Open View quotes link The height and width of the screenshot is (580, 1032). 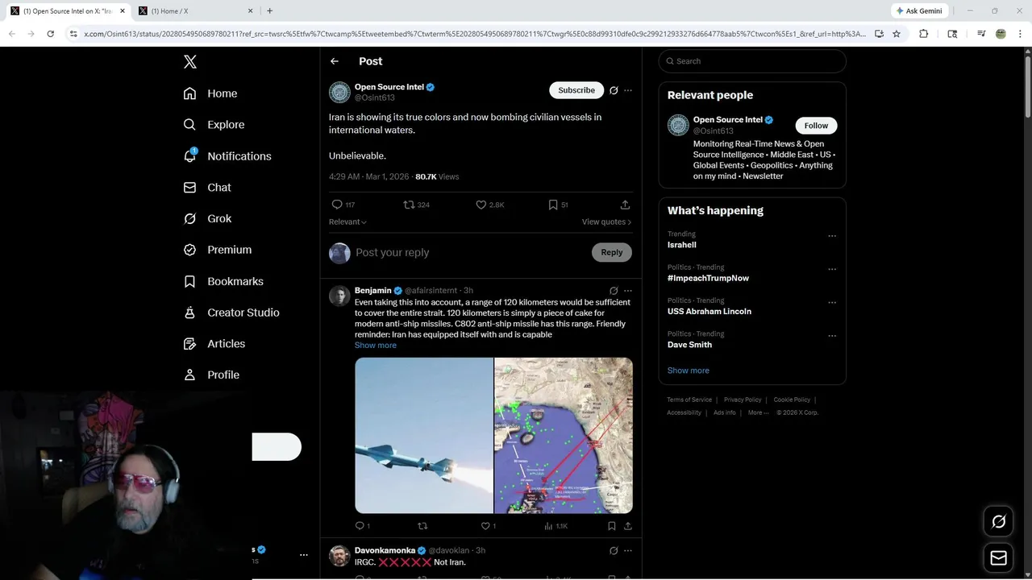(606, 222)
